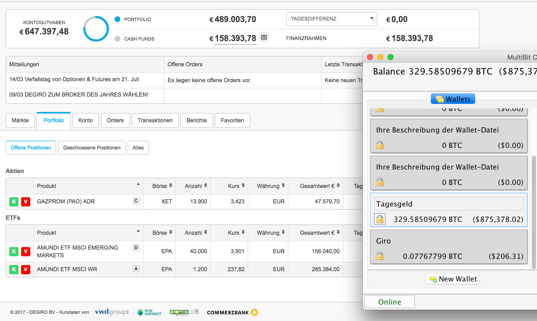
Task: Show Geschlossene Positionen
Action: pos(92,148)
